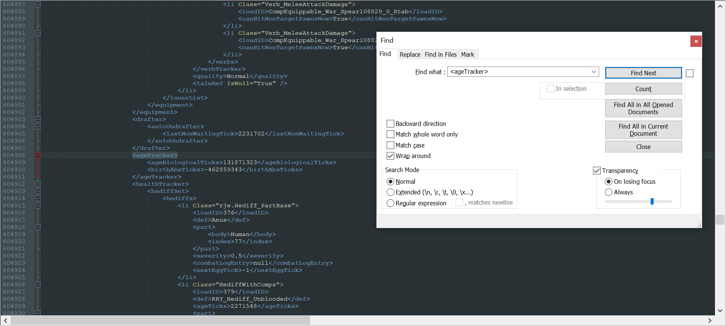726x326 pixels.
Task: Collapse the hediffs fold at line 604914
Action: [37, 198]
